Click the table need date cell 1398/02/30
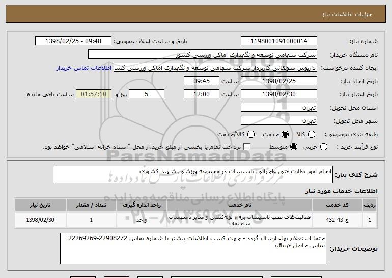This screenshot has height=278, width=392. 40,220
